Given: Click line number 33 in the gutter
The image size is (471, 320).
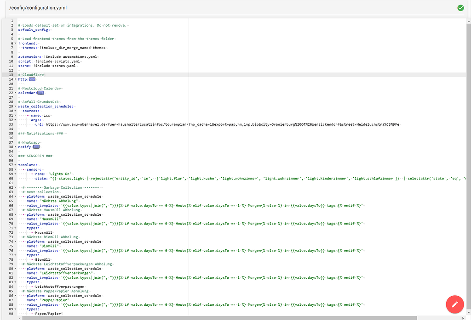Looking at the screenshot, I should pos(11,124).
